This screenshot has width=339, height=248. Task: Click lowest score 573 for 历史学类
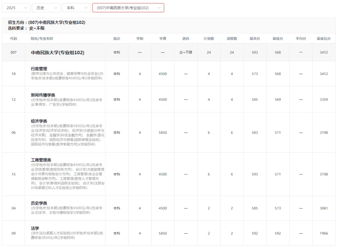(278, 208)
